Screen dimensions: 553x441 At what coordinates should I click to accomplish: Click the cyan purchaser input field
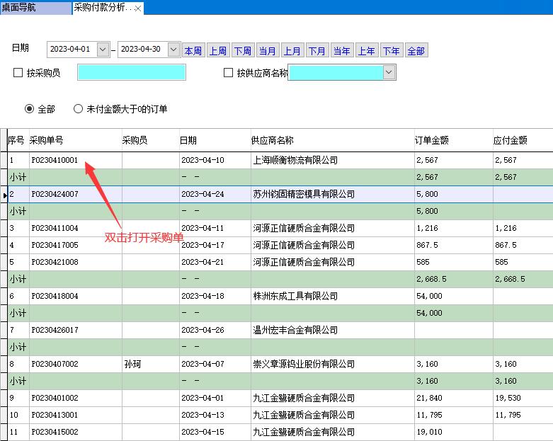click(131, 72)
